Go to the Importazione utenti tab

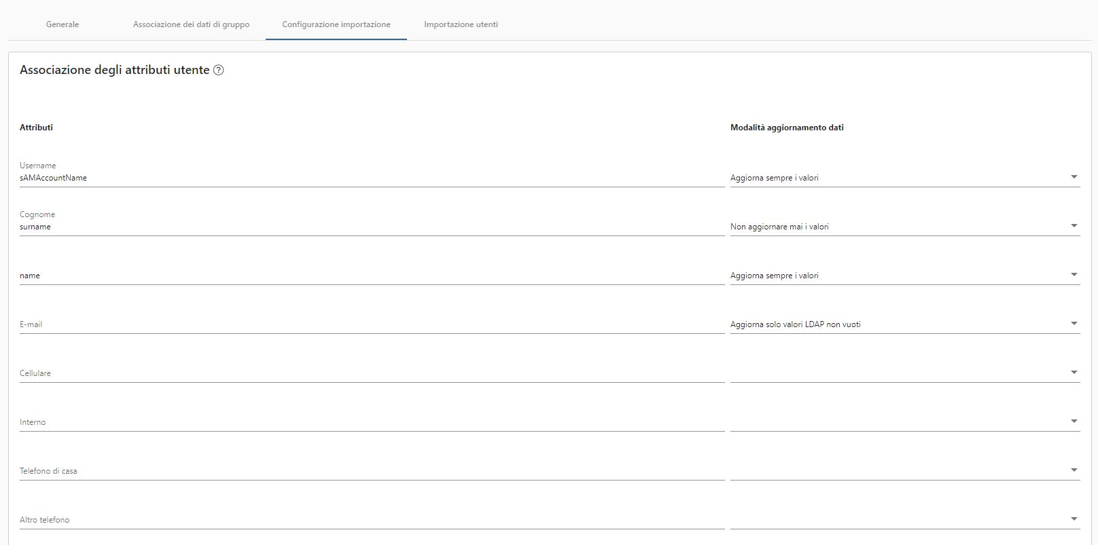[x=461, y=24]
